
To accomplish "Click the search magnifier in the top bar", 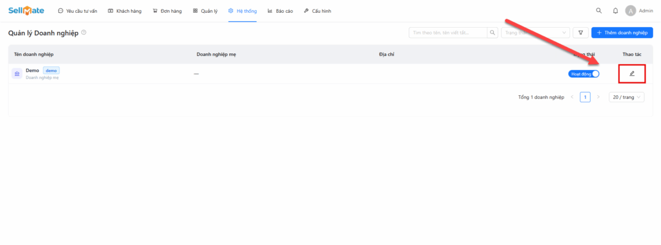I will pos(598,11).
